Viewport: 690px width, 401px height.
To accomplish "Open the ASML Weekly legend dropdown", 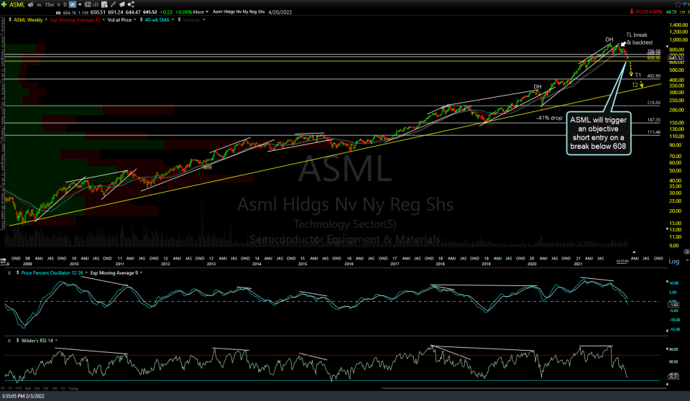I will point(46,20).
